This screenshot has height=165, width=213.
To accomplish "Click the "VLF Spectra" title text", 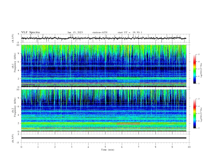I will coord(30,32).
